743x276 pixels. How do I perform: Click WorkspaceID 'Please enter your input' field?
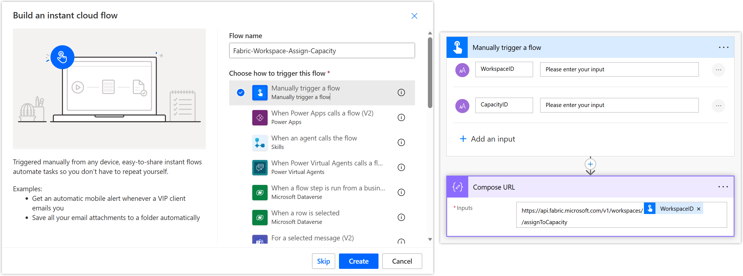(619, 69)
